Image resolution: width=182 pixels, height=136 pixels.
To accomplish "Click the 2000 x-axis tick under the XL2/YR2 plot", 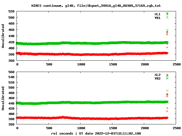I will [x=145, y=128].
